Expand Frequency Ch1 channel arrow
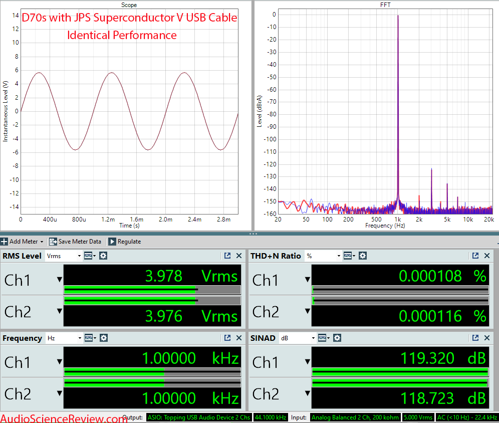The width and height of the screenshot is (499, 423). tap(60, 361)
